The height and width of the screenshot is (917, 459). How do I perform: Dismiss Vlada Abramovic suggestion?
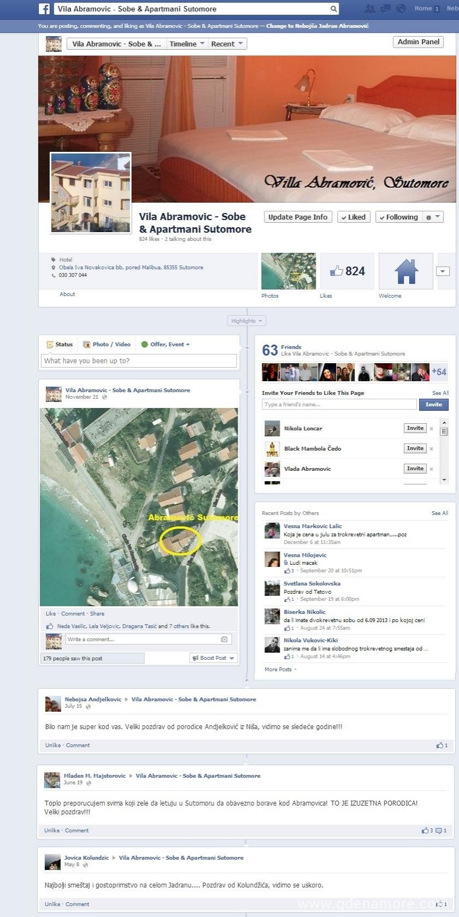pos(432,469)
